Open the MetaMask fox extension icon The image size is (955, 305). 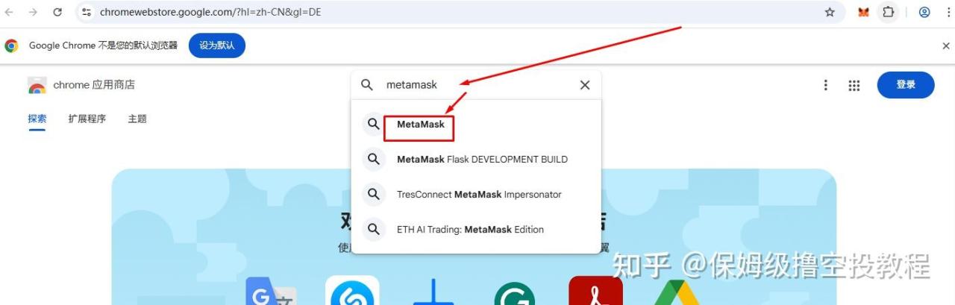pyautogui.click(x=863, y=12)
